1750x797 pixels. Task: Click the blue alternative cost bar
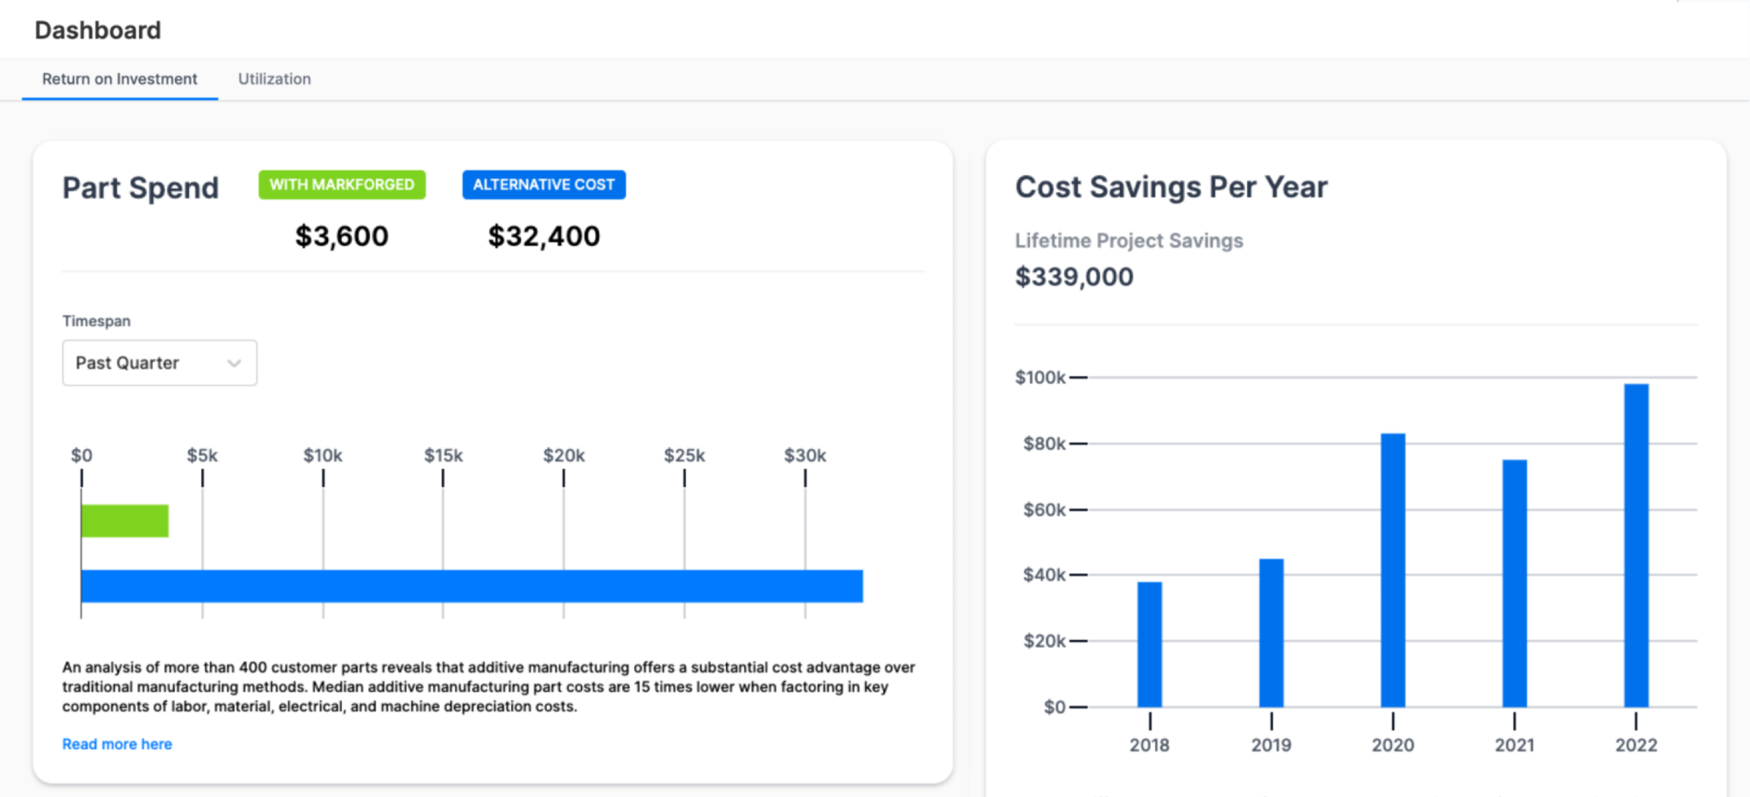[x=472, y=586]
